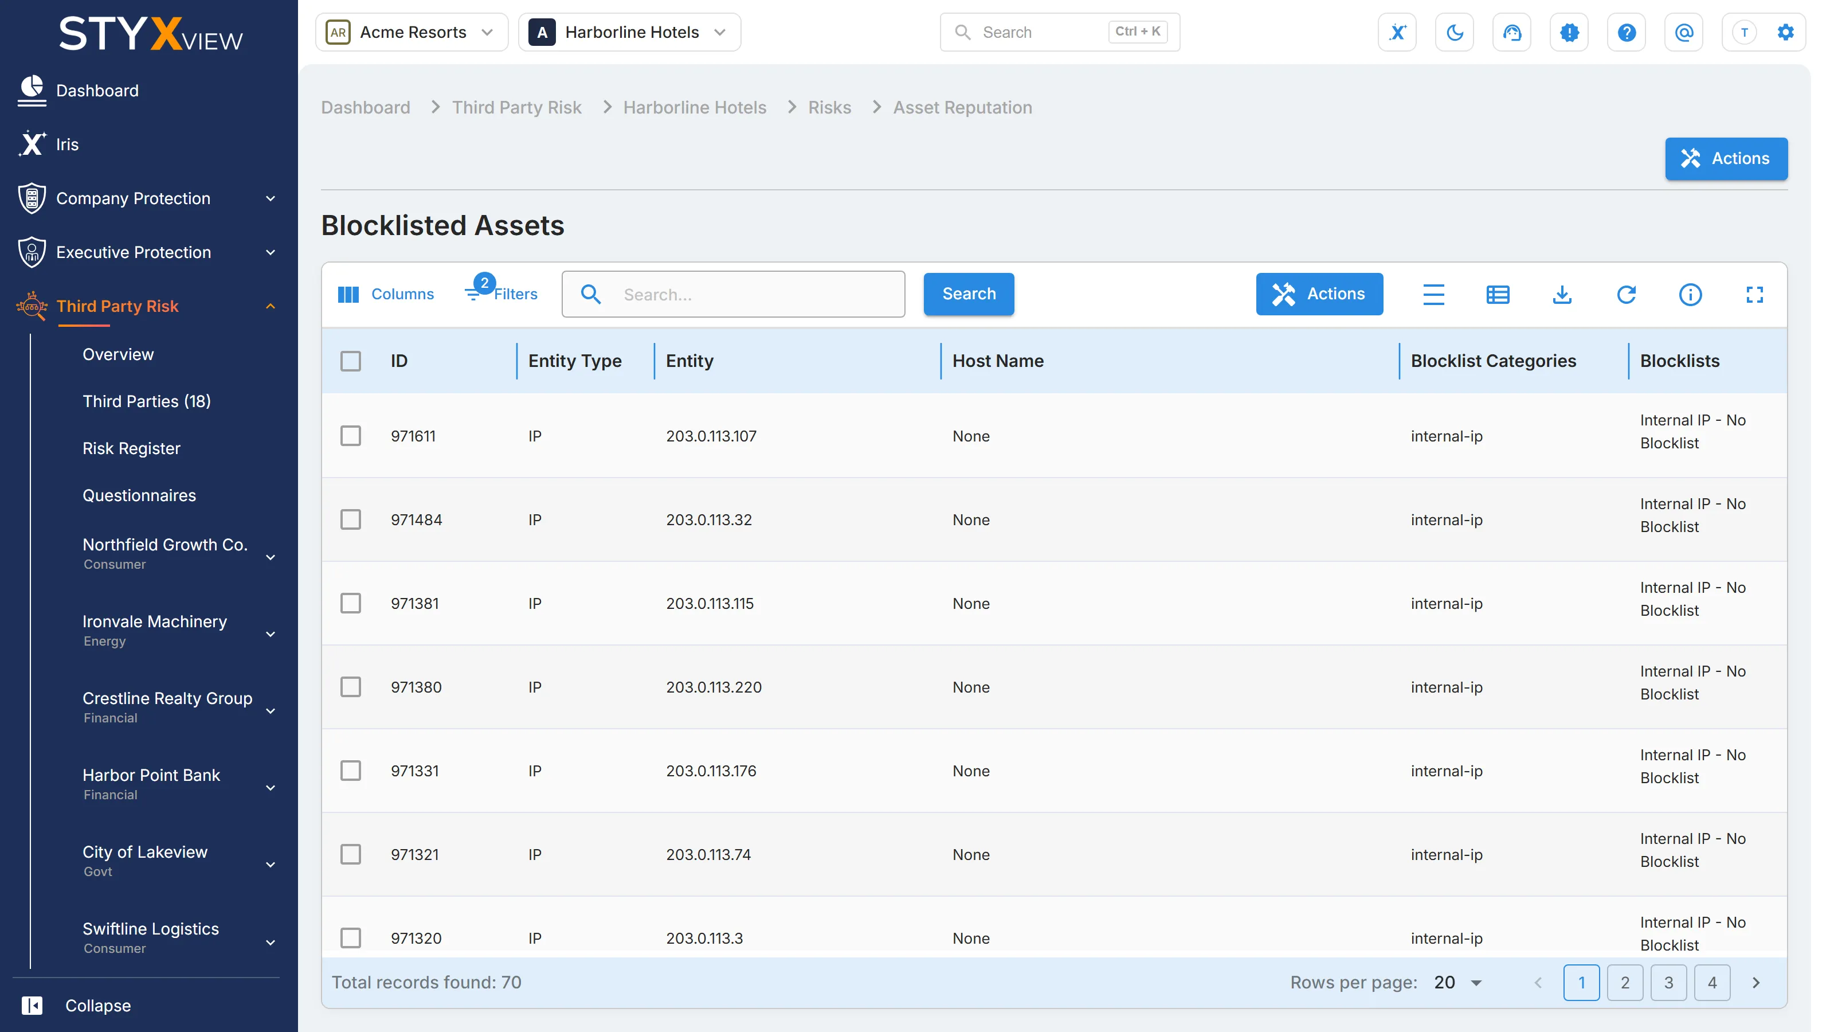This screenshot has width=1834, height=1032.
Task: Check the row with ID 971381
Action: pos(350,603)
